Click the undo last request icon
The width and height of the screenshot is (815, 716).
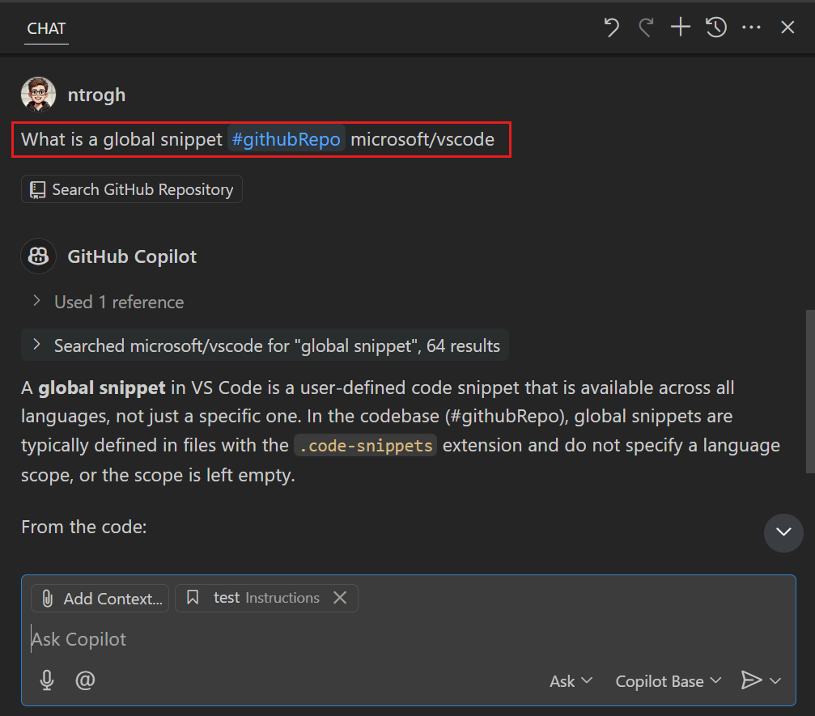pyautogui.click(x=612, y=28)
